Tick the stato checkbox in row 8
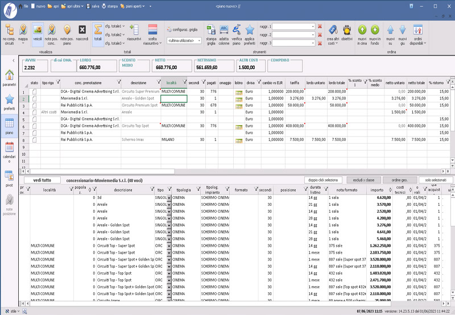 coord(34,139)
